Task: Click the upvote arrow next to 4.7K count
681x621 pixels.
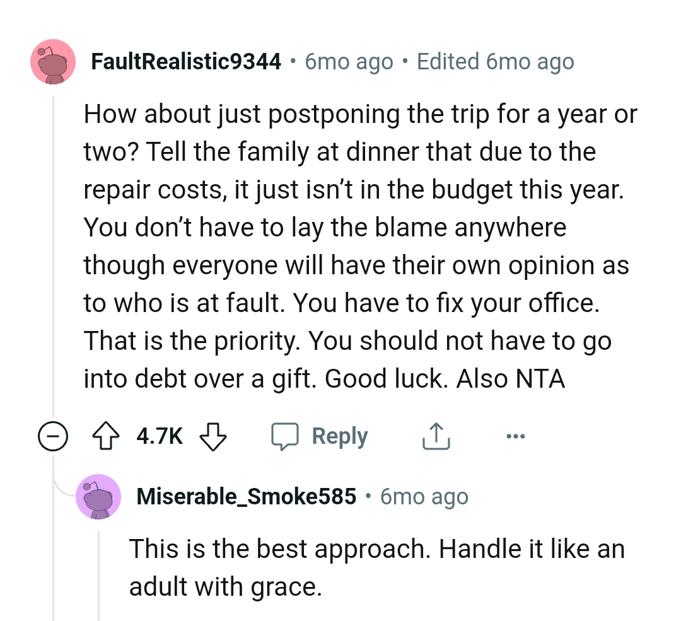Action: [x=107, y=436]
